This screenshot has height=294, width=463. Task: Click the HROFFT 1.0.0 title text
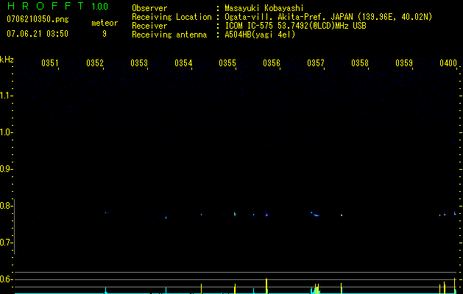coord(57,6)
